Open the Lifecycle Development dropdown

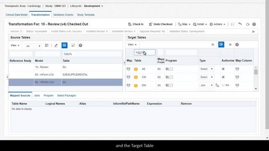93,6
